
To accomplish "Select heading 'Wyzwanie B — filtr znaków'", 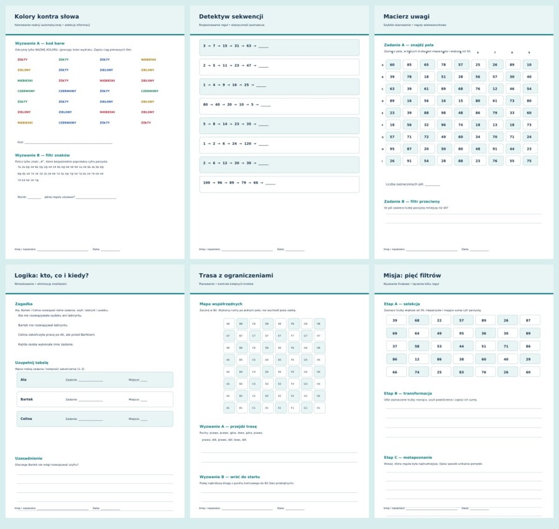I will tap(42, 155).
